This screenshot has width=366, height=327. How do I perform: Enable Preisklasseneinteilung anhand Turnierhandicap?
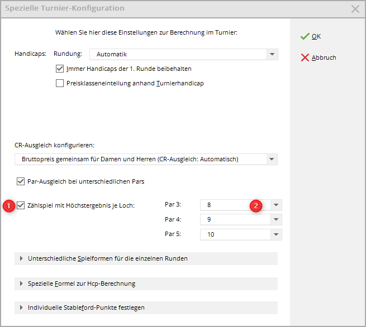tap(60, 84)
